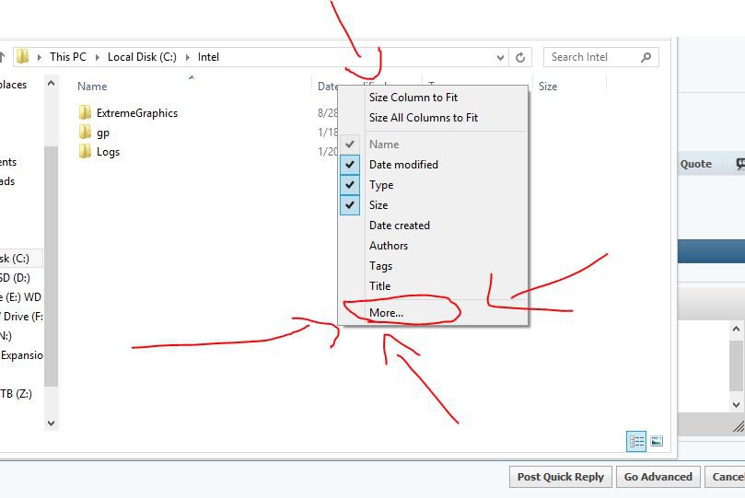745x498 pixels.
Task: Click into the Search Intel field
Action: click(589, 57)
